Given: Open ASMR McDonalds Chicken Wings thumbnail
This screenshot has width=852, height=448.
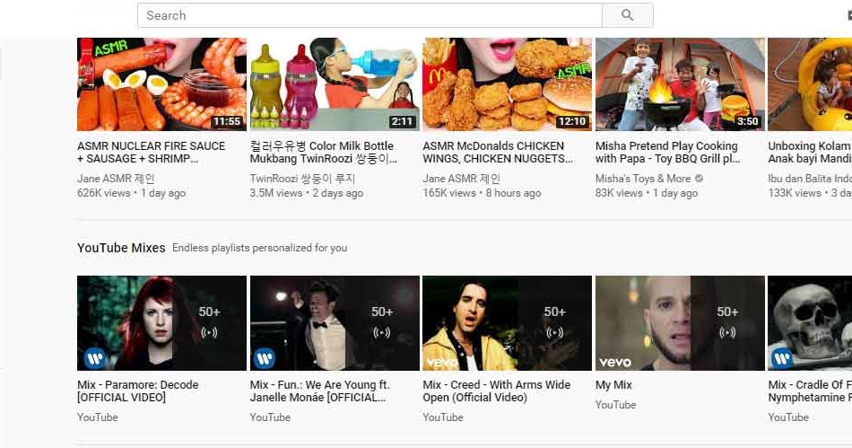Looking at the screenshot, I should [507, 84].
